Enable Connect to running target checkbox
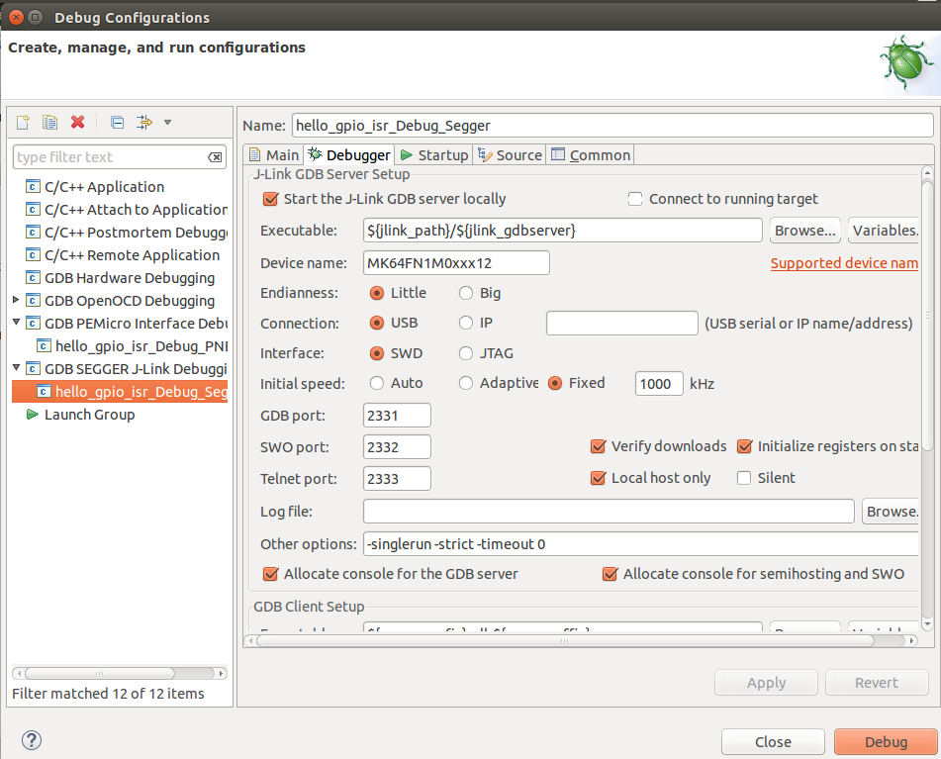 click(x=635, y=199)
